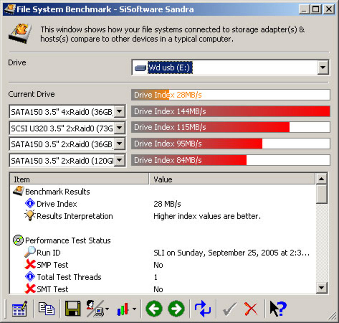Activate the context help cursor question icon
The width and height of the screenshot is (339, 323).
(x=278, y=309)
